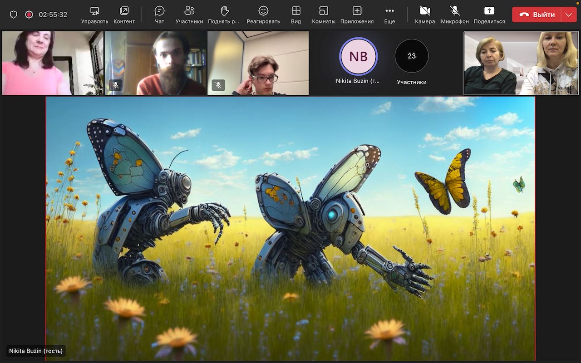Viewport: 581px width, 363px height.
Task: Open the 23 Участники overflow circle
Action: 411,56
